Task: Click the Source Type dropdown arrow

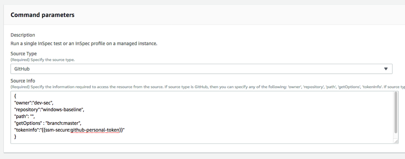Action: (x=386, y=69)
